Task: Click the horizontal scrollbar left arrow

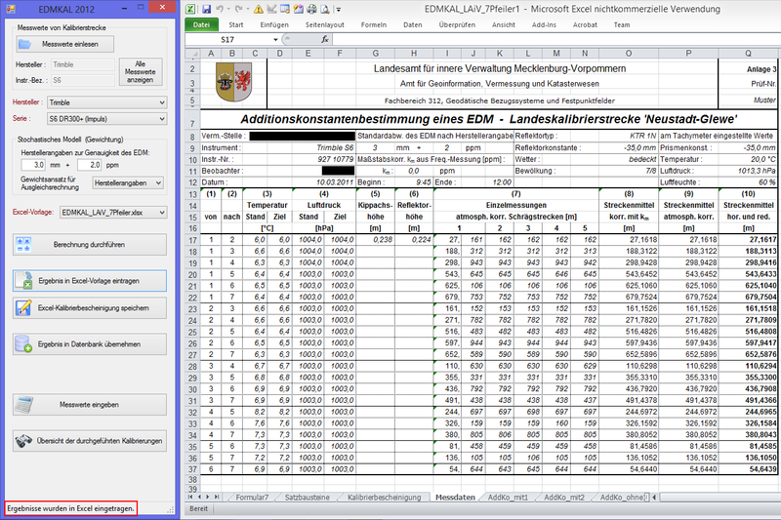Action: click(654, 497)
